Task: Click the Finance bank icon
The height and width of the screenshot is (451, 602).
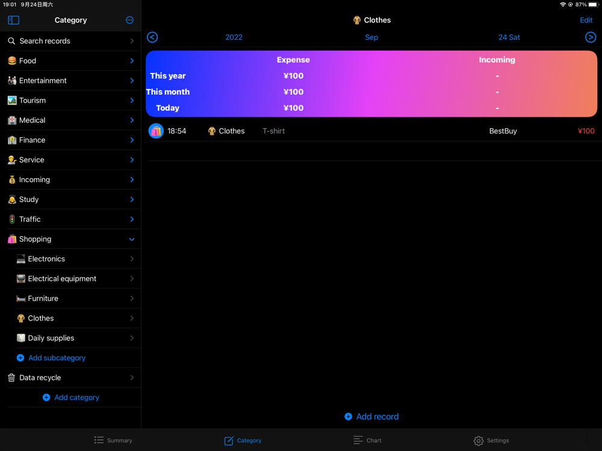Action: 12,140
